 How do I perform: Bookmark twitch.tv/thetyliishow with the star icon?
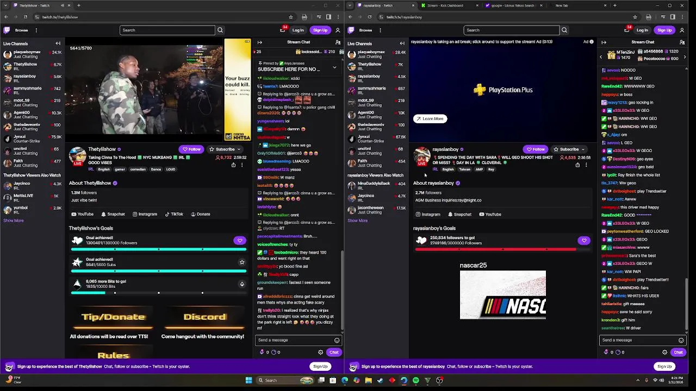pyautogui.click(x=291, y=17)
